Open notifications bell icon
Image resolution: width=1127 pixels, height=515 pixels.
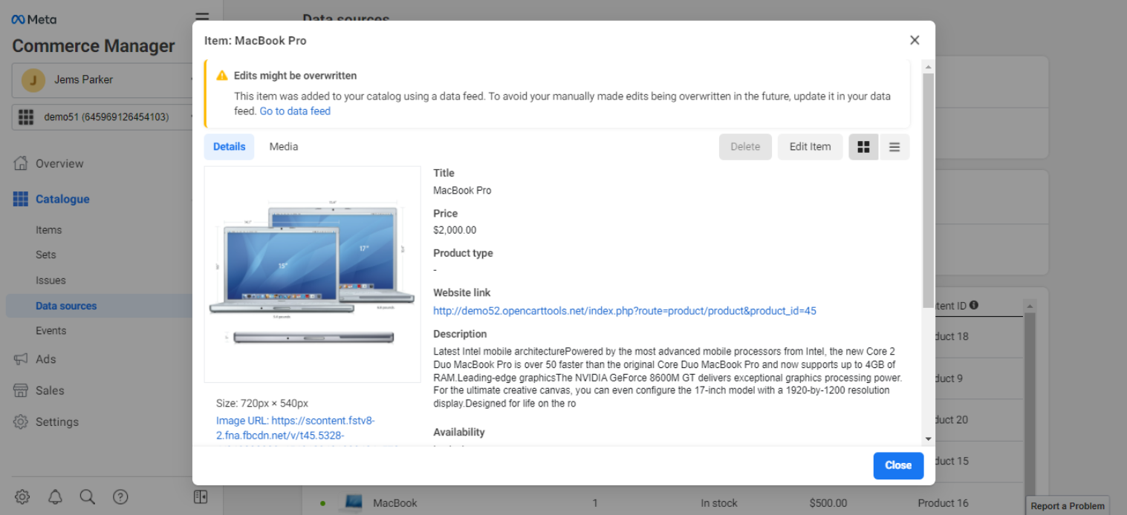tap(55, 497)
